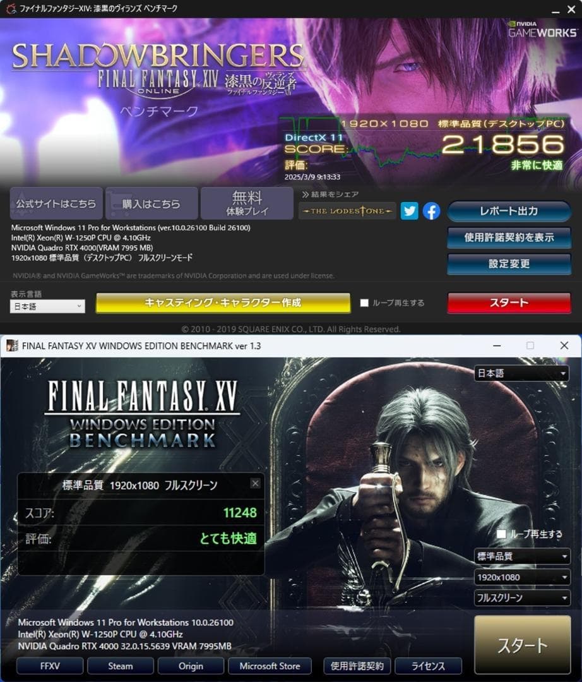Click the red スタート button in FFXIV benchmark
Screen dimensions: 582x682
point(509,302)
